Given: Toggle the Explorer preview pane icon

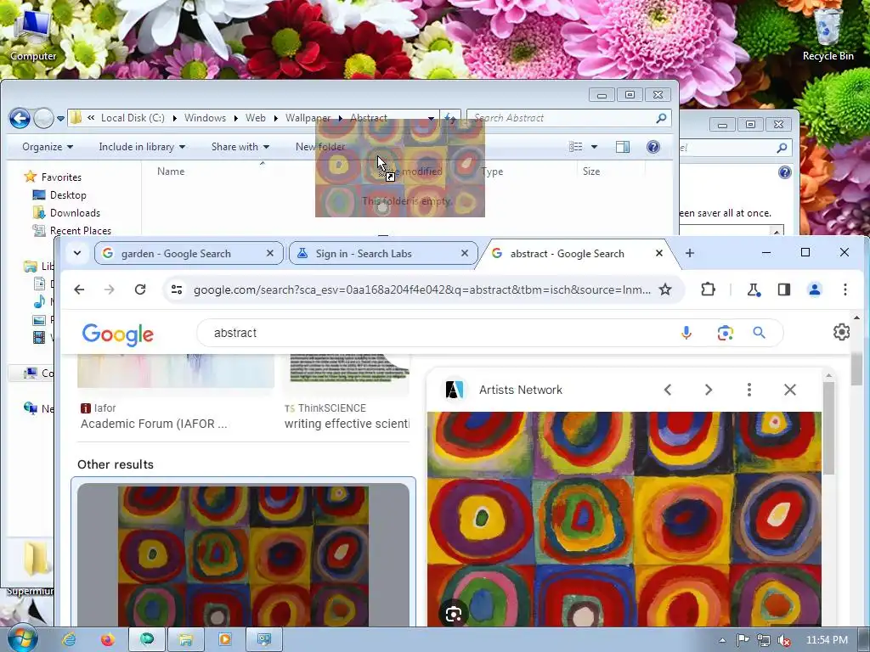Looking at the screenshot, I should pyautogui.click(x=623, y=146).
